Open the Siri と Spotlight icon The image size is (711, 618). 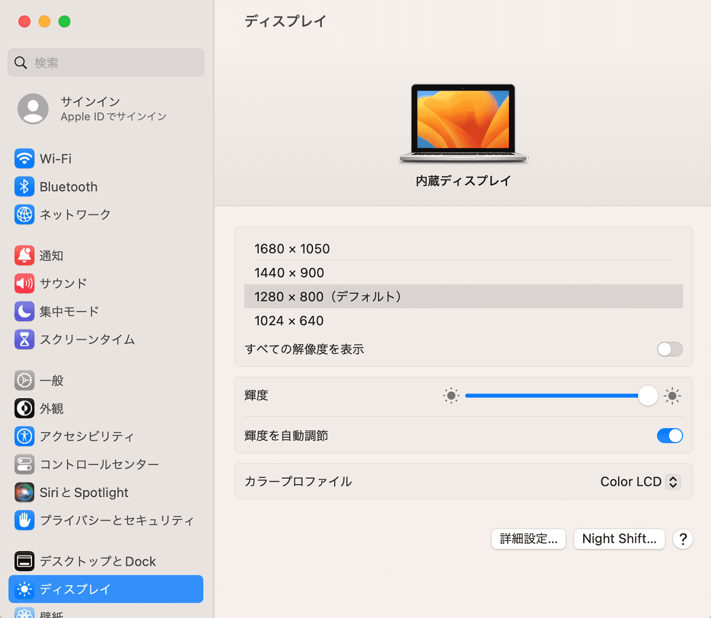24,492
